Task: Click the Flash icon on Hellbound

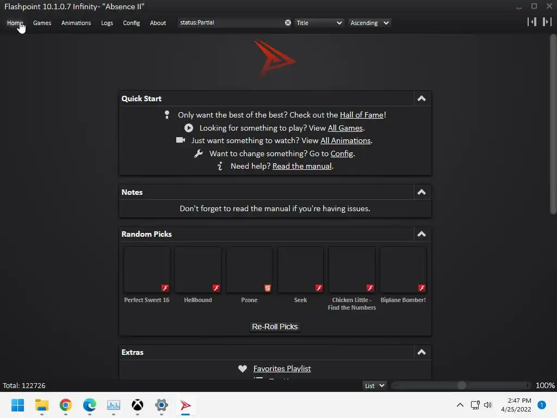Action: [216, 288]
